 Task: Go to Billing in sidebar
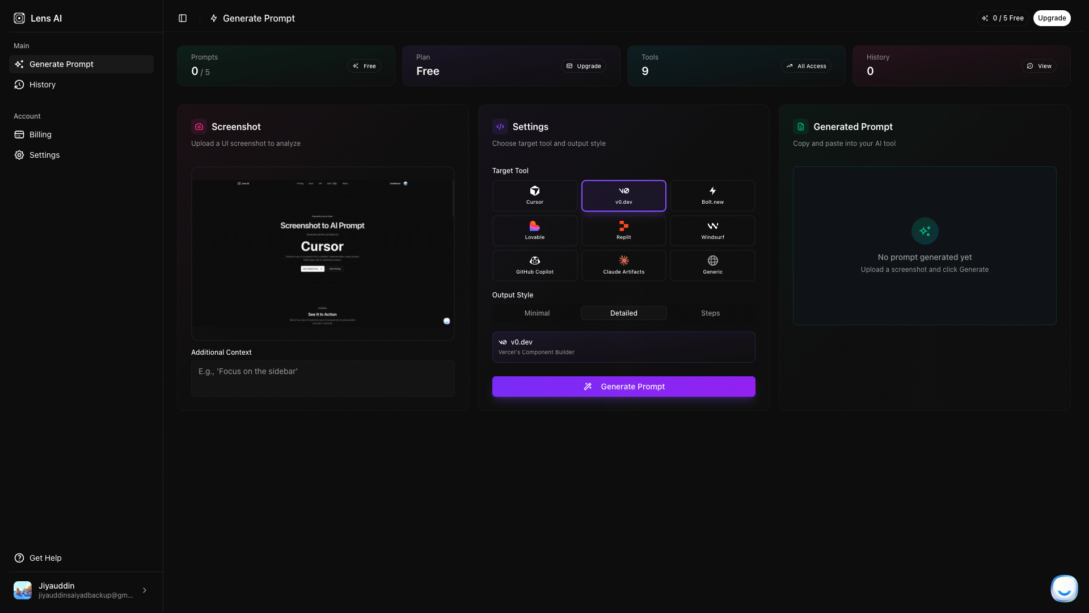[x=40, y=135]
